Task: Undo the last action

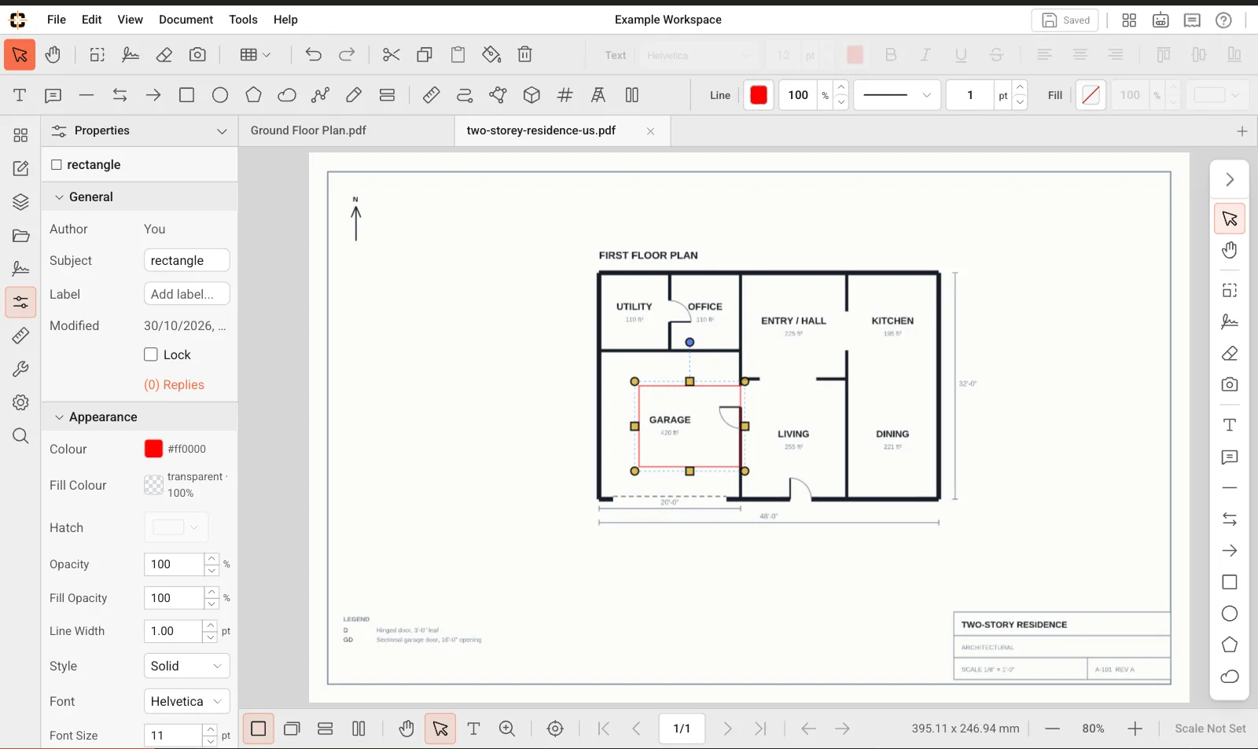Action: [x=314, y=55]
